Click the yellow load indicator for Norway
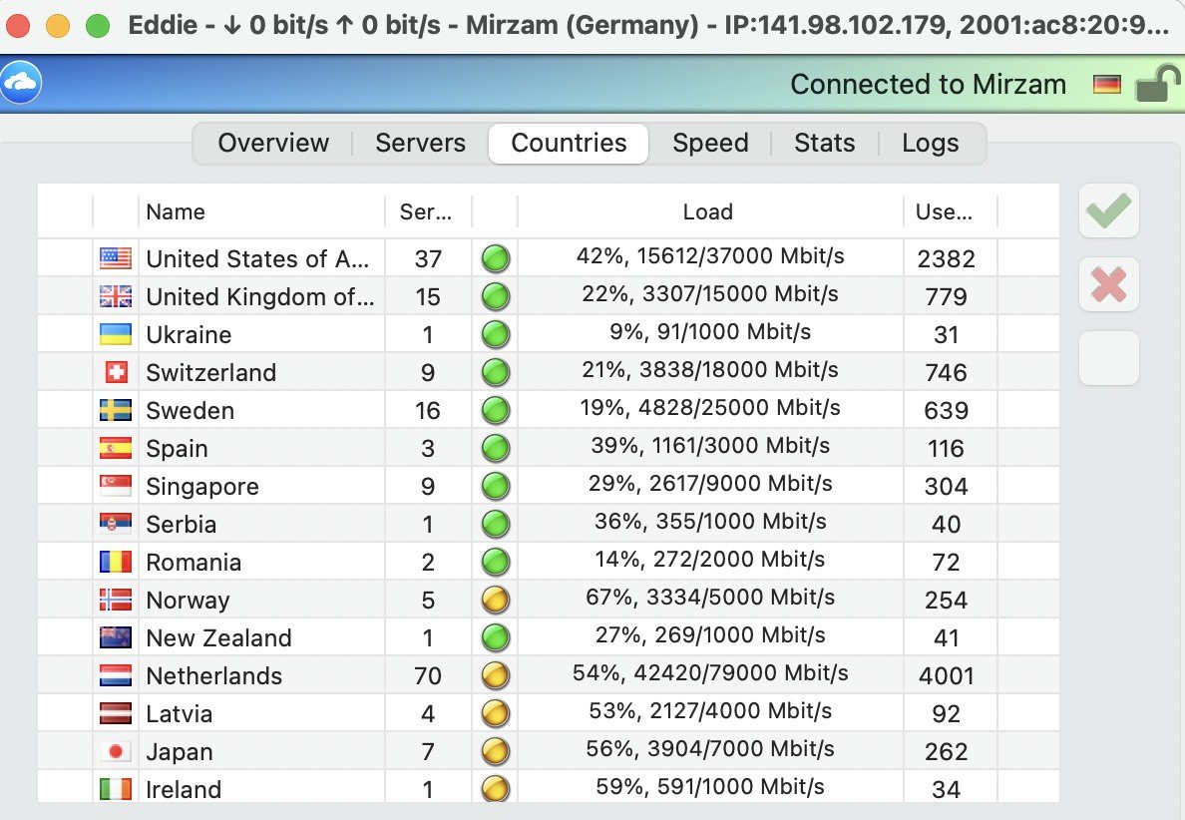Viewport: 1185px width, 820px height. pos(496,601)
